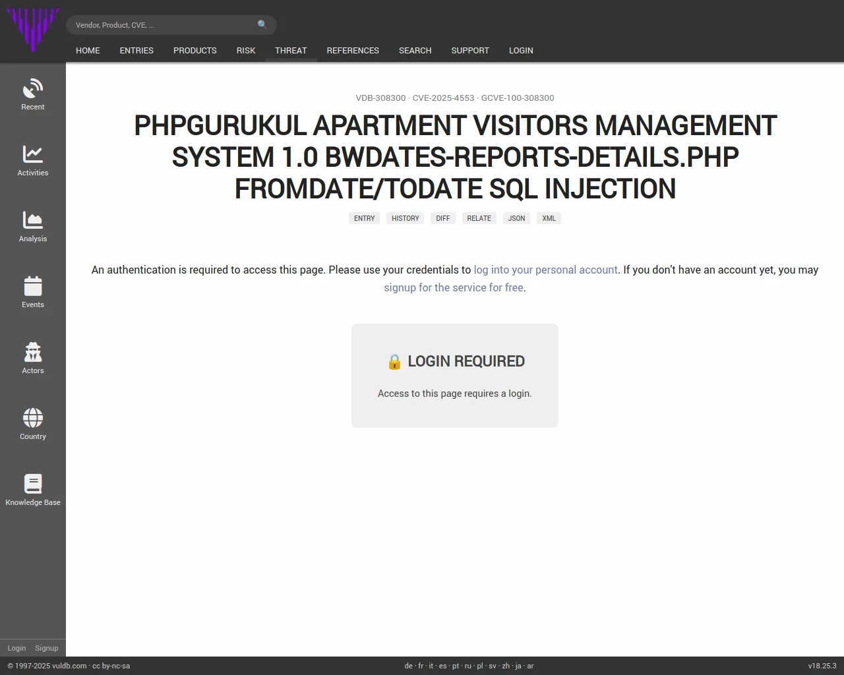844x675 pixels.
Task: Open RISK menu item
Action: pos(246,51)
